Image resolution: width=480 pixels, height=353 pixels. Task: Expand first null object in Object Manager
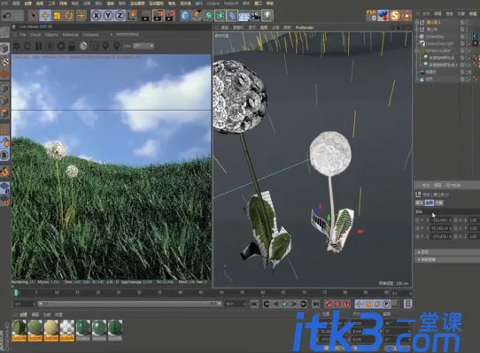[416, 22]
